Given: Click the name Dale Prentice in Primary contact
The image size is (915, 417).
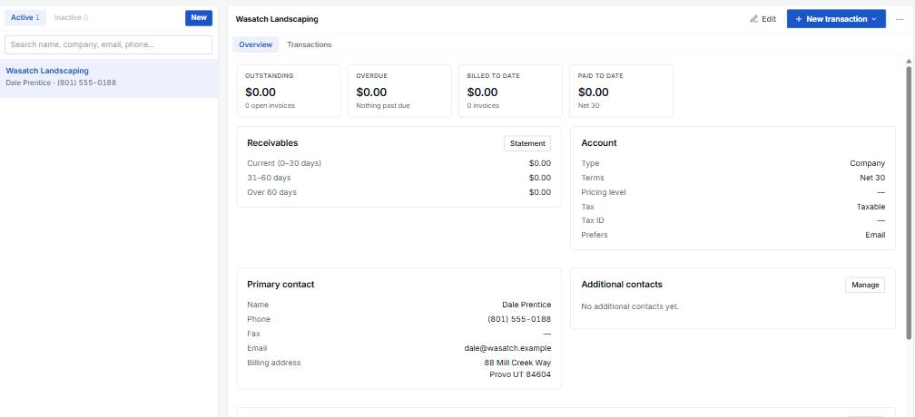Looking at the screenshot, I should [x=526, y=305].
